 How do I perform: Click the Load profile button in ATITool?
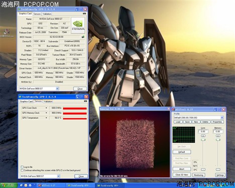pyautogui.click(x=178, y=122)
